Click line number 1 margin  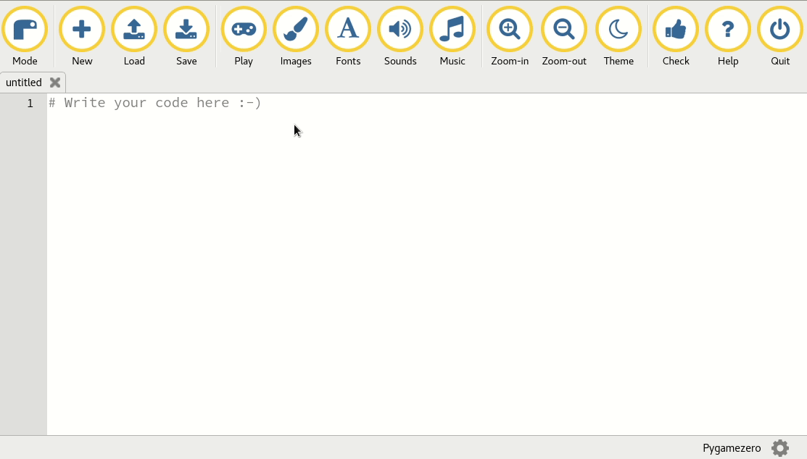click(x=30, y=104)
